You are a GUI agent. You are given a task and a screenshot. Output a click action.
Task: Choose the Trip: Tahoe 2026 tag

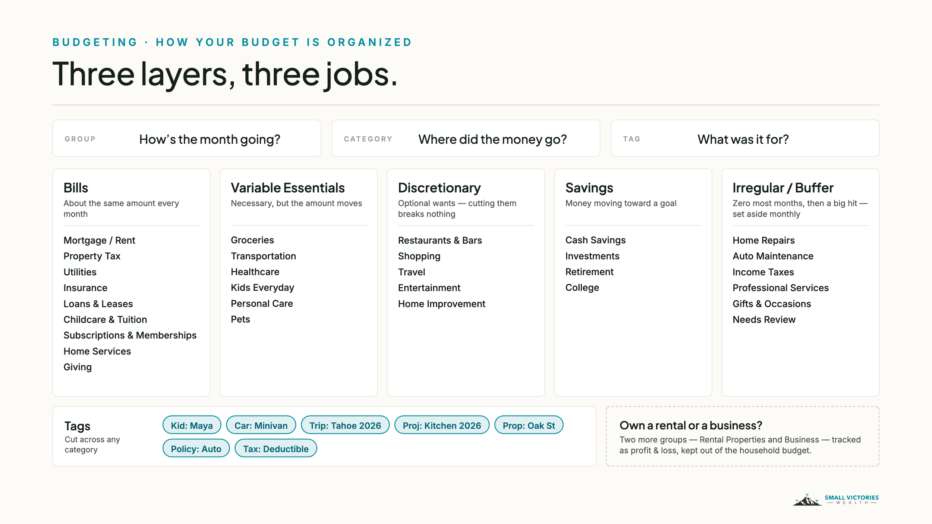point(345,425)
